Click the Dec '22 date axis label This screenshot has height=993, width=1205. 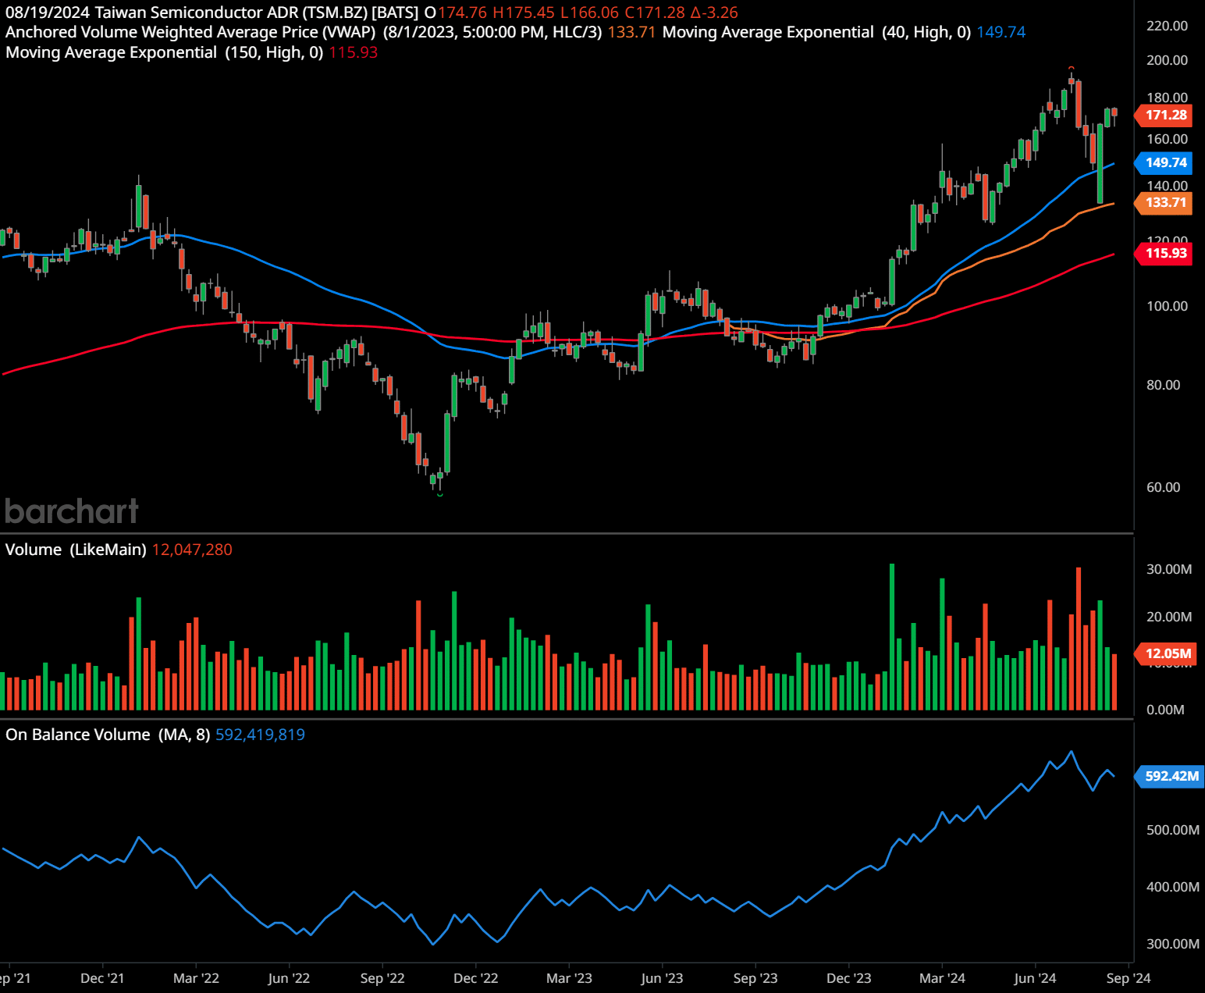pos(475,978)
